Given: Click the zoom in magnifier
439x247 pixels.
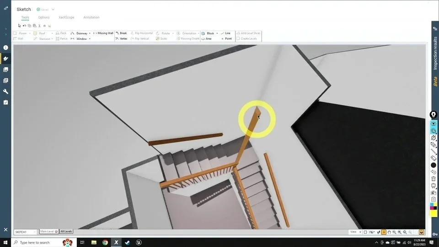Looking at the screenshot, I should [x=400, y=232].
